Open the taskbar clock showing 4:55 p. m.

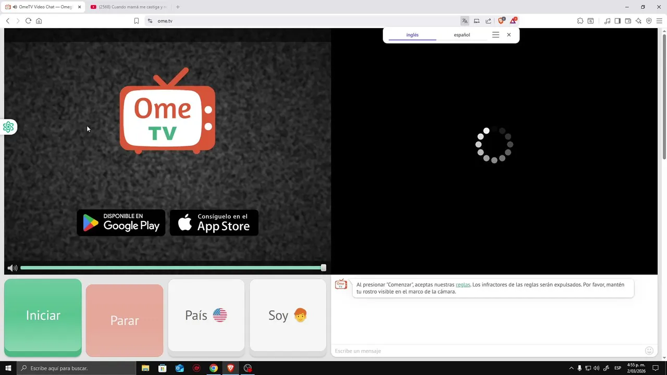tap(636, 368)
